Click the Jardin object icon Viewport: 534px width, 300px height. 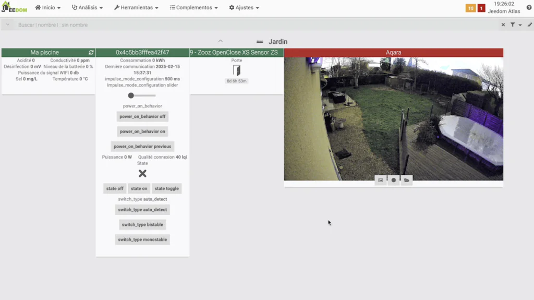[x=260, y=42]
